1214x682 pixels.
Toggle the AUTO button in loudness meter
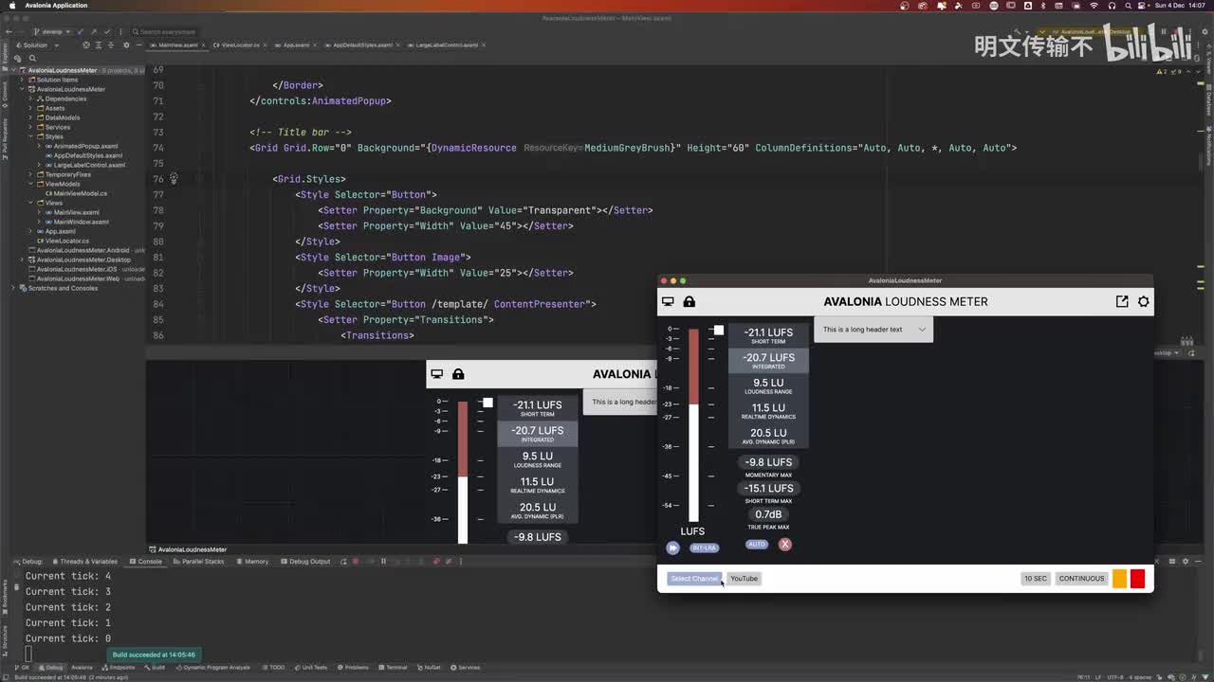[757, 545]
